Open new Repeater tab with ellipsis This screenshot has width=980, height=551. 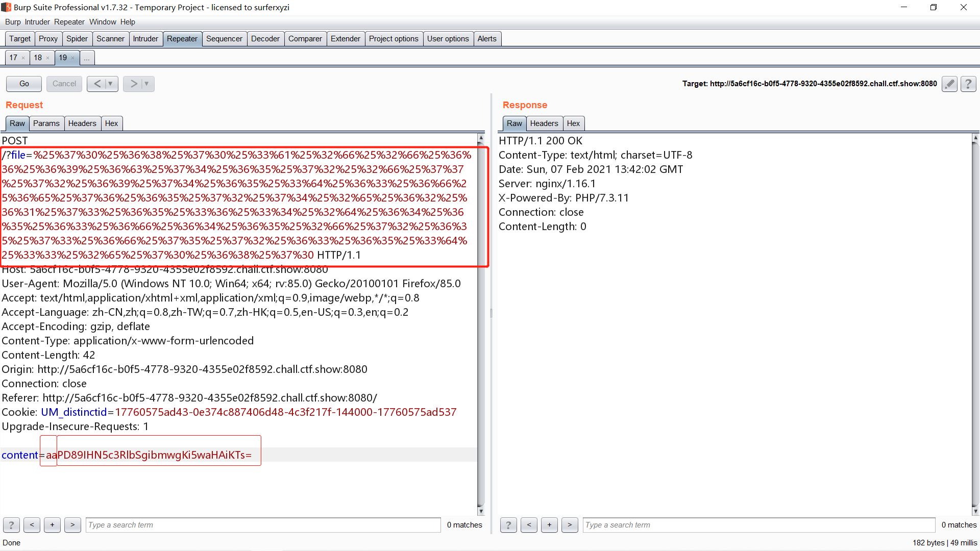click(x=87, y=58)
